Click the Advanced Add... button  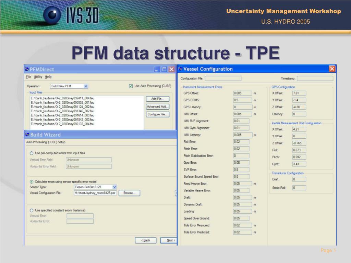tap(157, 107)
